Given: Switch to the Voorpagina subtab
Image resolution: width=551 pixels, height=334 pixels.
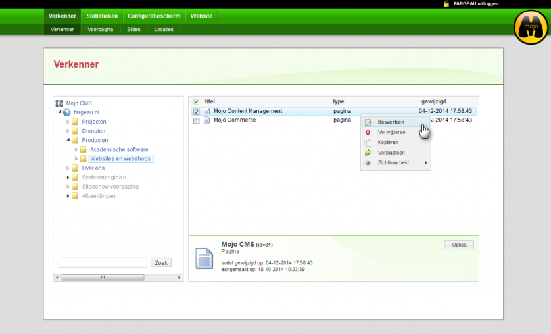Looking at the screenshot, I should (x=101, y=29).
